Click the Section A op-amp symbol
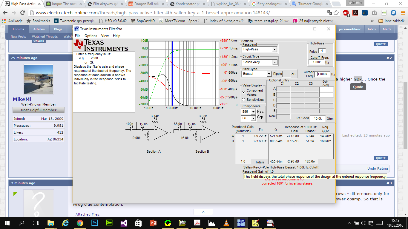 (161, 132)
